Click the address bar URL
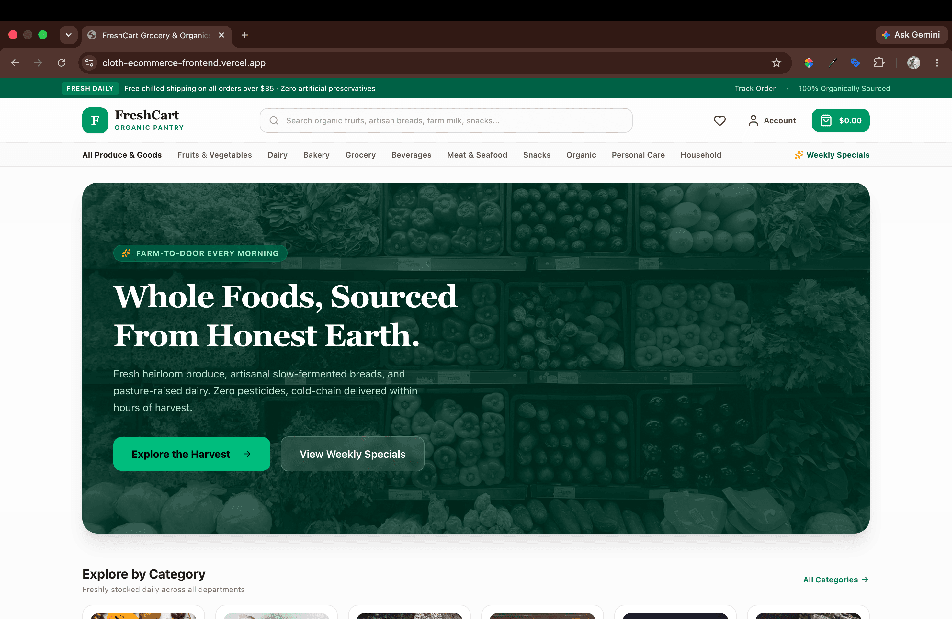The image size is (952, 619). click(x=184, y=63)
